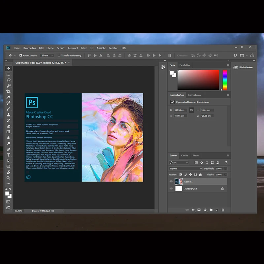The image size is (264, 264).
Task: Enable transparency lock in Fixieren row
Action: tap(181, 175)
